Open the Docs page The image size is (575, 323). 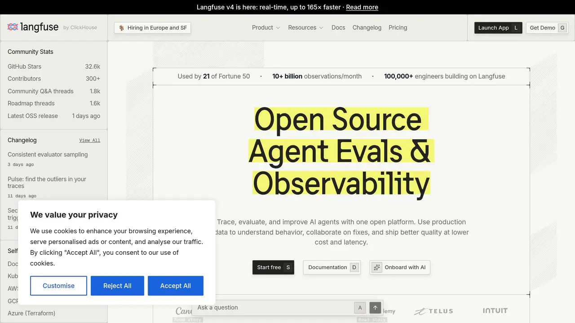tap(338, 28)
